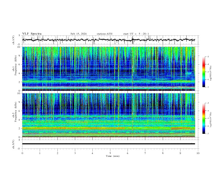Click the ch.1 spectrogram panel
223x172 pixels.
pos(108,69)
